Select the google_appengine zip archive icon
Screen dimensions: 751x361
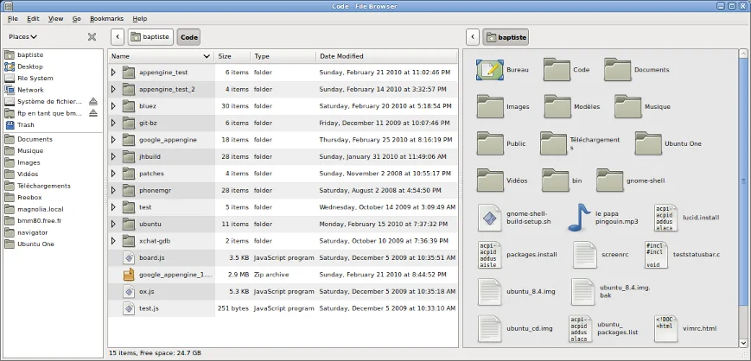[x=129, y=275]
